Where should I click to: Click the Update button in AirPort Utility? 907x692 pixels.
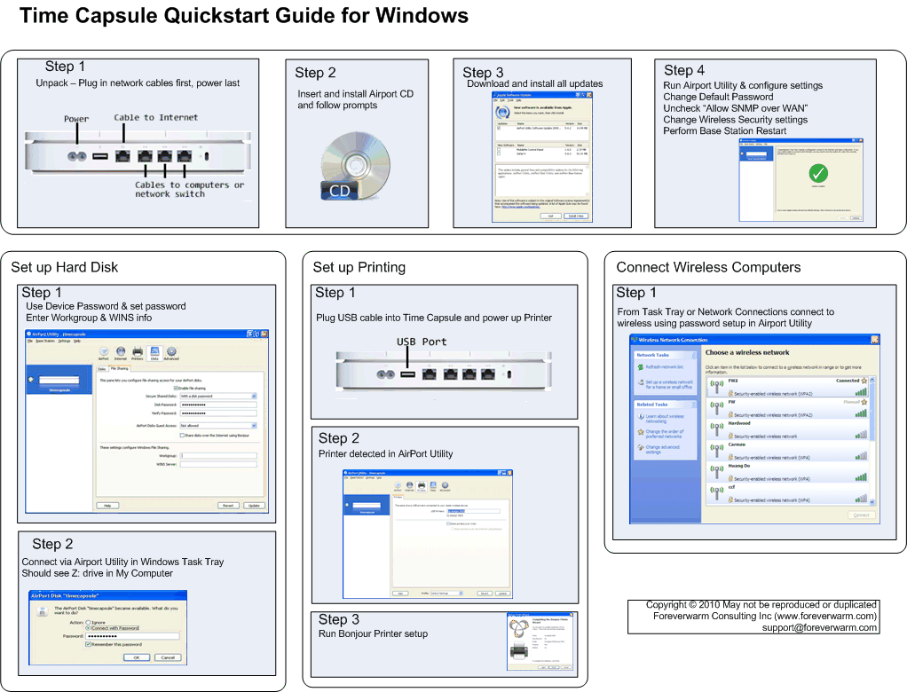254,506
